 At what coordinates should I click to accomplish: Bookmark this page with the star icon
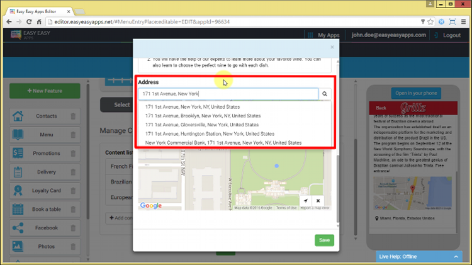[430, 21]
